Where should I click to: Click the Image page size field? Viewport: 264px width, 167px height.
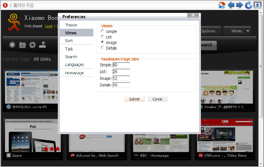(x=121, y=78)
